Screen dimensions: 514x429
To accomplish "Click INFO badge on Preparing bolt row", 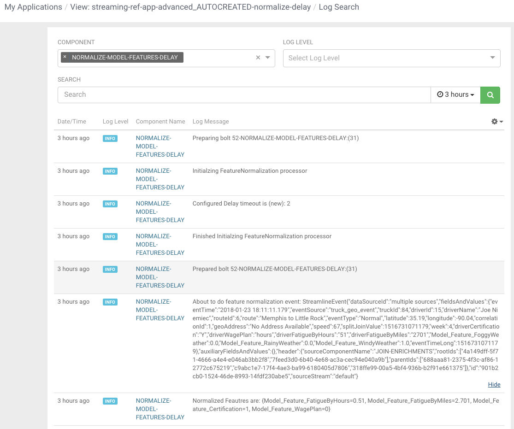I will 110,138.
